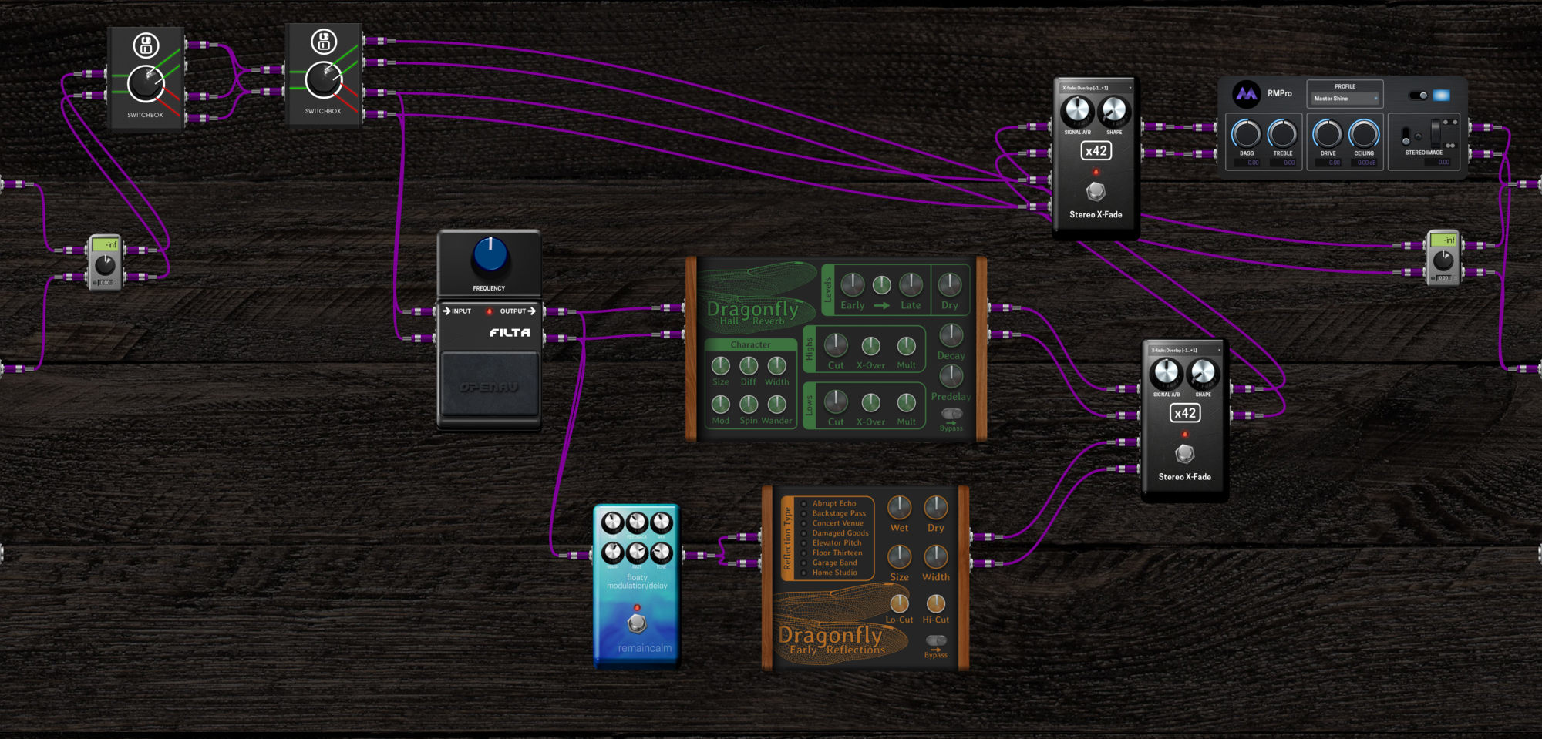The height and width of the screenshot is (739, 1542).
Task: Click the blue status light on RMPro
Action: click(x=1441, y=96)
